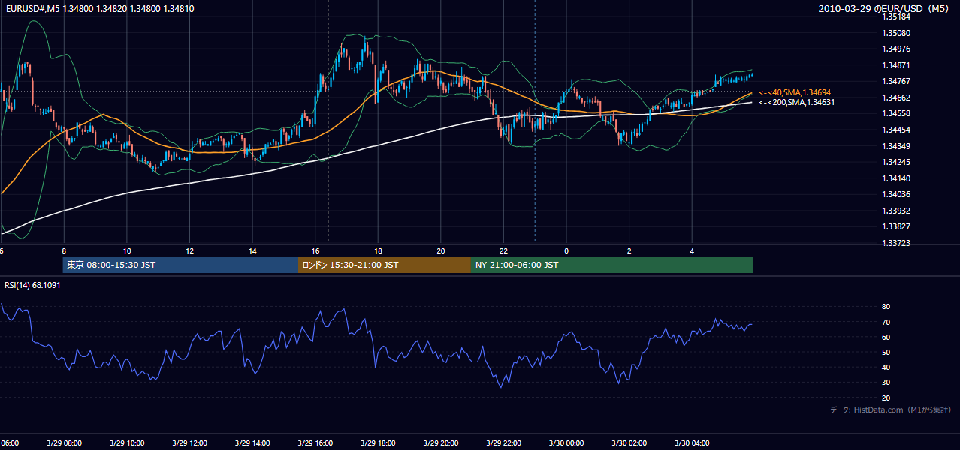Click the 3/29 22:00 date axis label
Viewport: 960px width, 450px height.
[503, 443]
